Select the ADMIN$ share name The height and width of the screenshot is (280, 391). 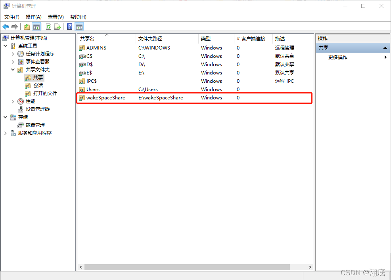[96, 48]
